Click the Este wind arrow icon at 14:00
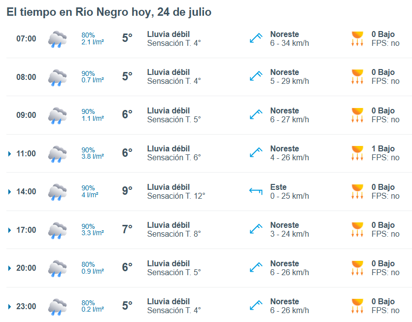 click(256, 191)
